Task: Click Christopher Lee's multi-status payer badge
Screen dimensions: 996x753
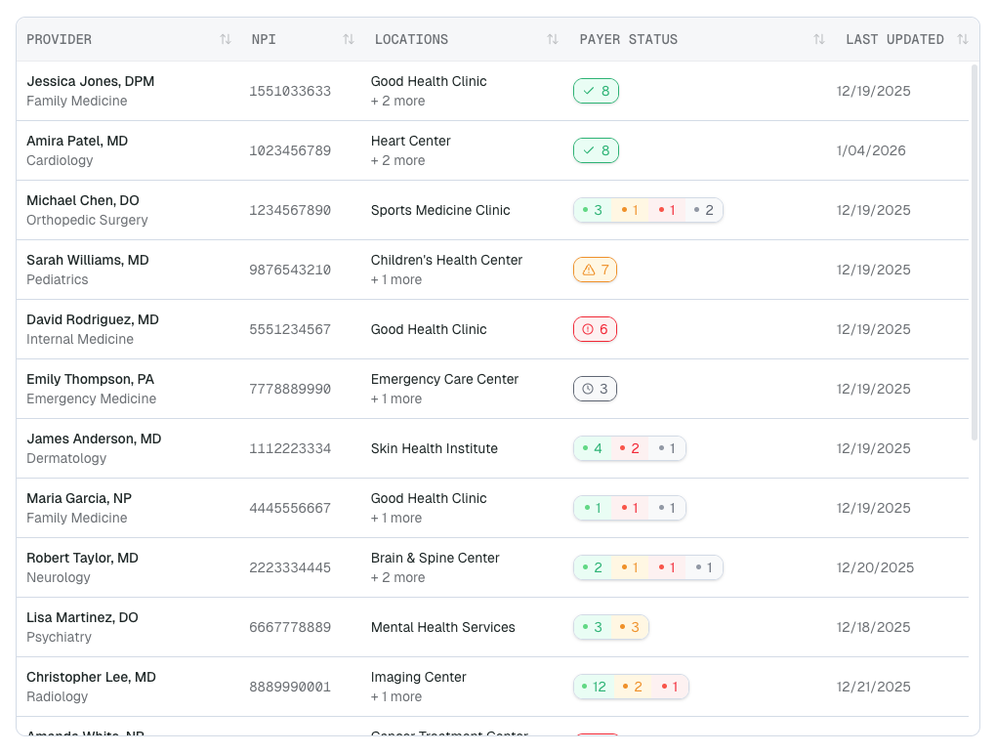Action: click(631, 687)
